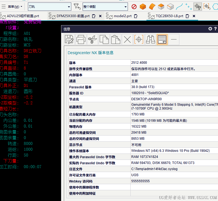Open the 信息 window help question mark
This screenshot has width=218, height=201.
[x=215, y=29]
